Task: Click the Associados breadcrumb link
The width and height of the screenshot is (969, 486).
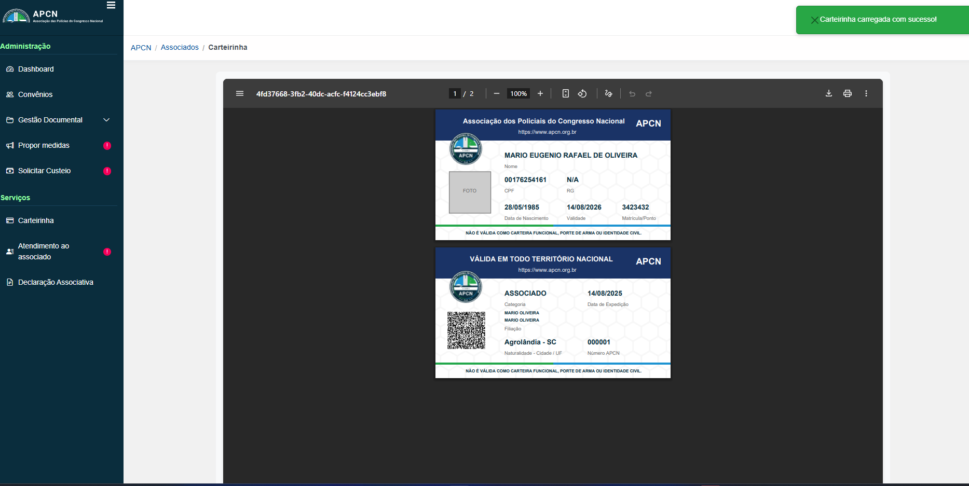Action: tap(180, 47)
